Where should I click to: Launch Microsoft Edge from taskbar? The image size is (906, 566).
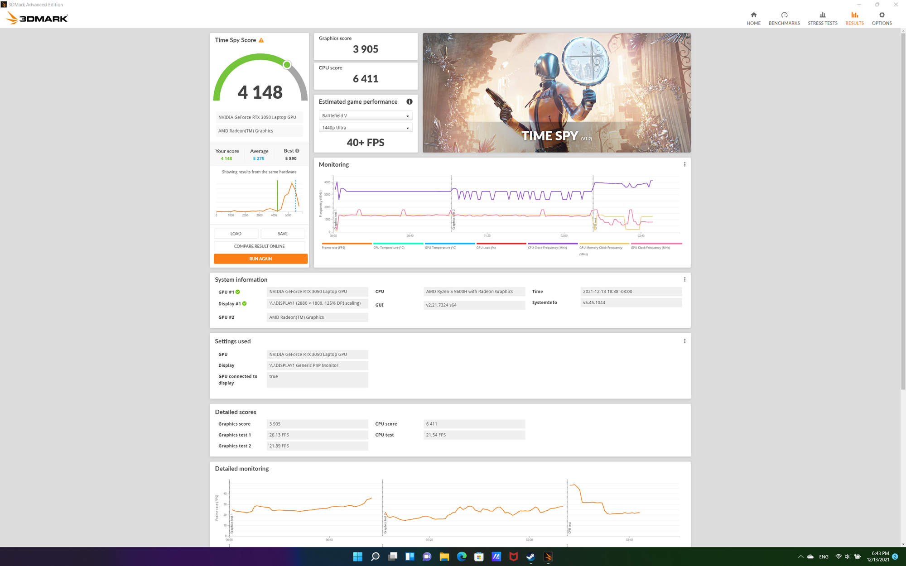(x=462, y=556)
